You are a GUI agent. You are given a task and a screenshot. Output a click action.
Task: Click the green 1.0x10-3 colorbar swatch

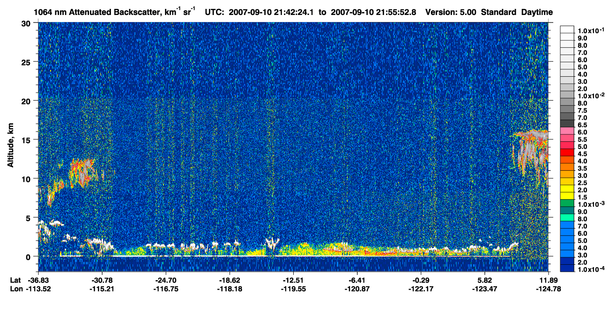(x=567, y=203)
